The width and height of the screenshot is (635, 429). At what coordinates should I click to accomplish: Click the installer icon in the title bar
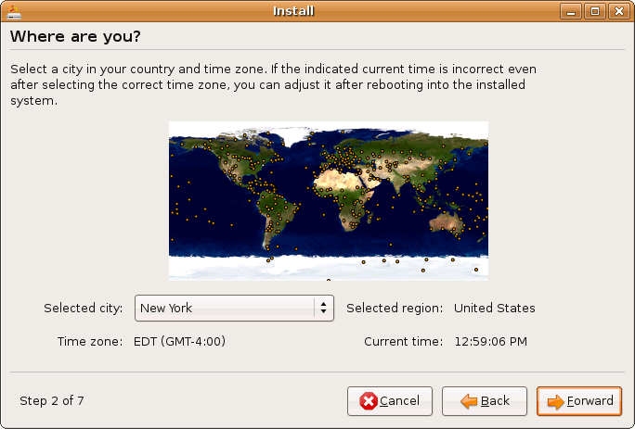pos(13,11)
